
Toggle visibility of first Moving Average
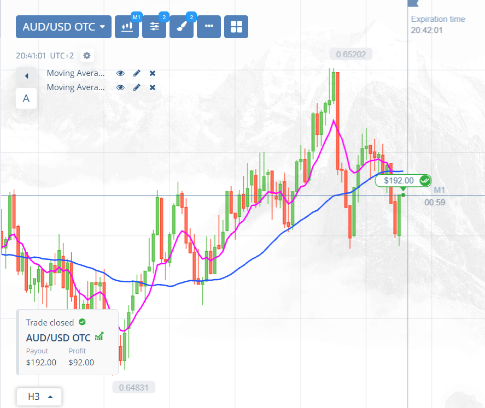point(120,73)
